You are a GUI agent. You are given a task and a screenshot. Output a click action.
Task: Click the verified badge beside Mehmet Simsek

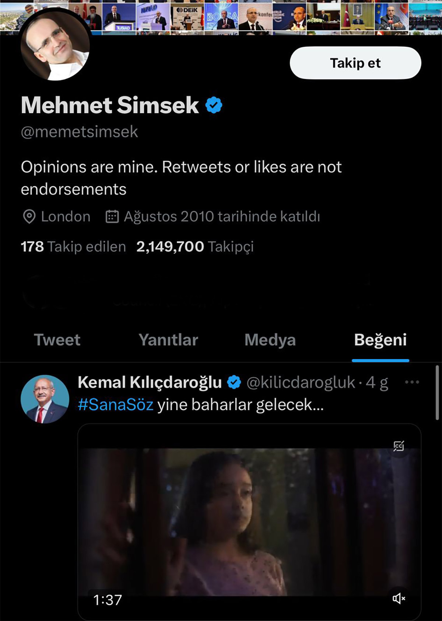click(x=214, y=105)
